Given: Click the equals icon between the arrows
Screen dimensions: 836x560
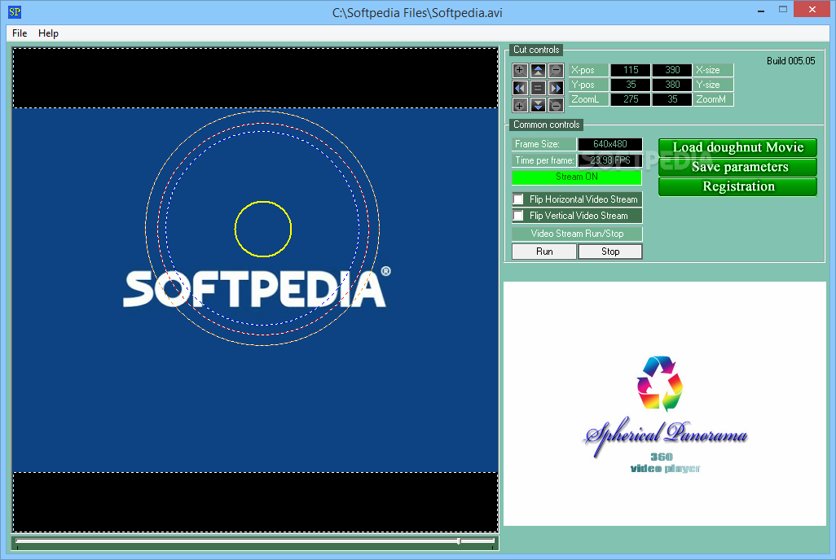Looking at the screenshot, I should point(538,88).
